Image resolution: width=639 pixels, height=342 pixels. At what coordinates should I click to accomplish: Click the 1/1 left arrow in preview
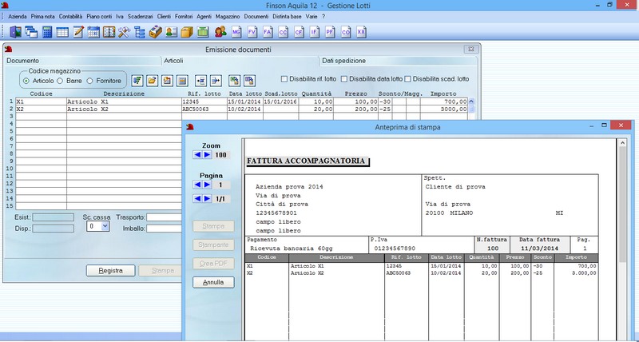(x=197, y=198)
